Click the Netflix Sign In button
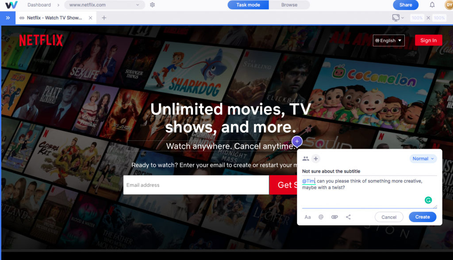The height and width of the screenshot is (260, 453). pos(428,40)
